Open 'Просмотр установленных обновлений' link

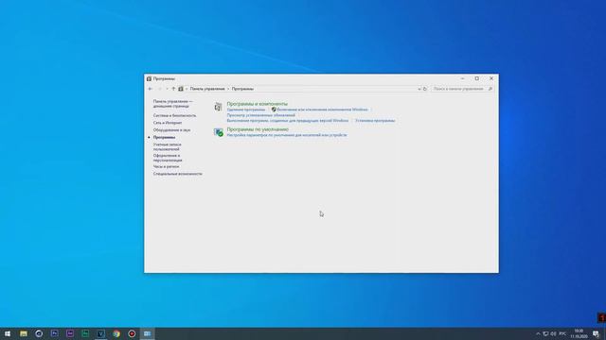pos(261,115)
